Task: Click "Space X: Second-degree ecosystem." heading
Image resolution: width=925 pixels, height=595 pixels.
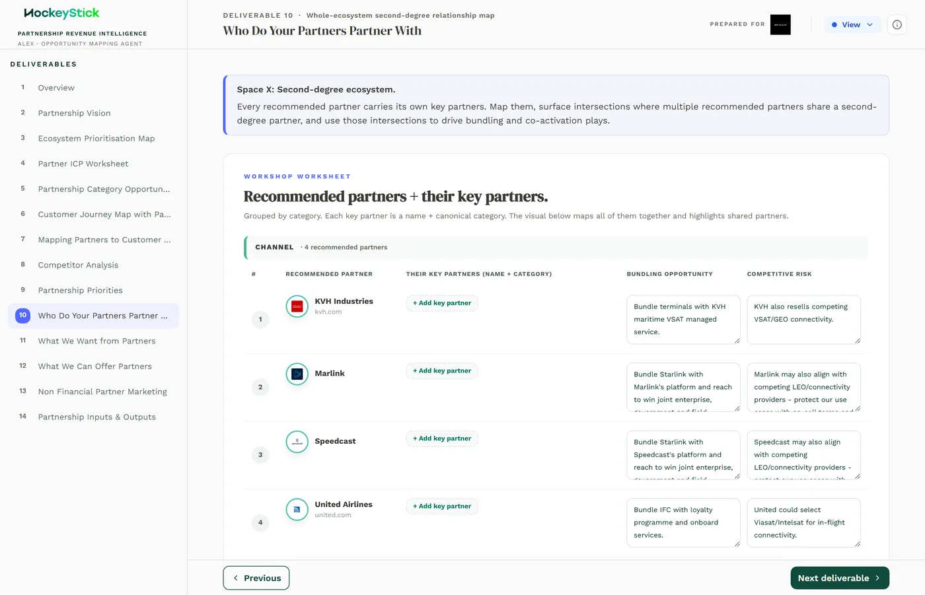Action: pyautogui.click(x=316, y=89)
